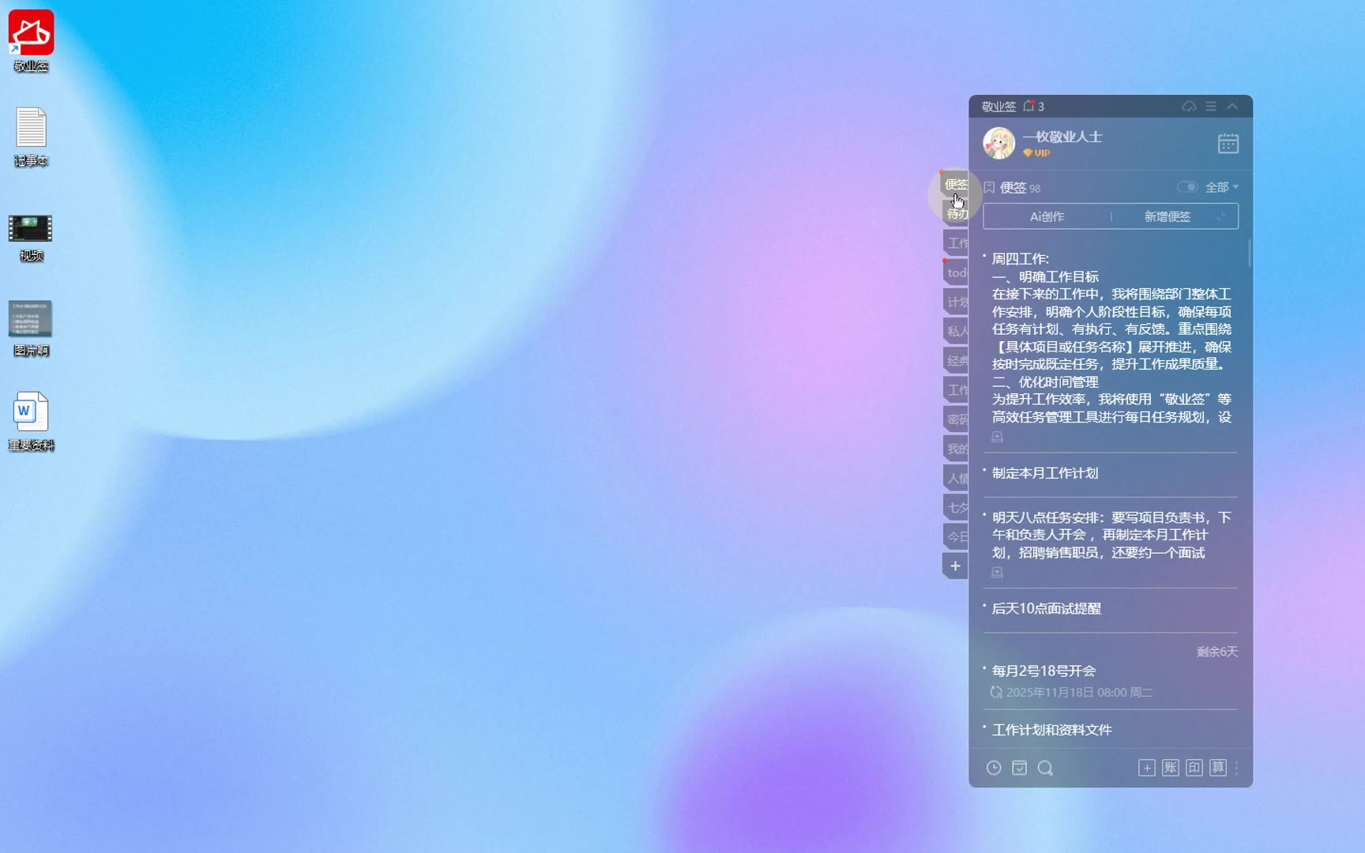Click the 算 calculator icon
The height and width of the screenshot is (853, 1365).
(1217, 768)
